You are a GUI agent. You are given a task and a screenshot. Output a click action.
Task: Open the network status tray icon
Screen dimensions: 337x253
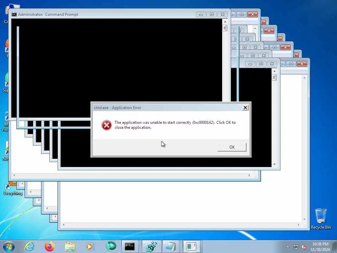(296, 247)
